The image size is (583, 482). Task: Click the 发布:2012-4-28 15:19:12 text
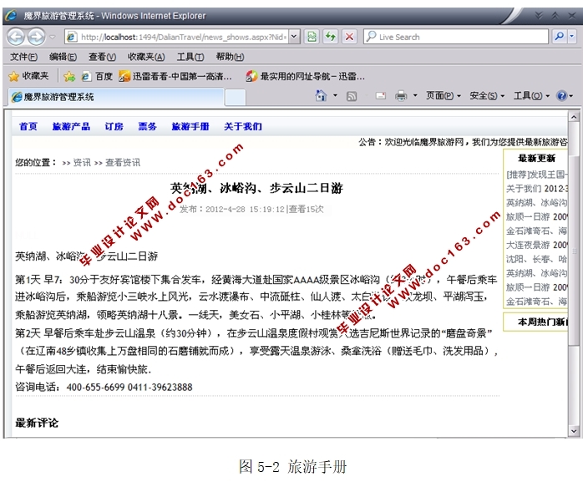click(x=232, y=210)
